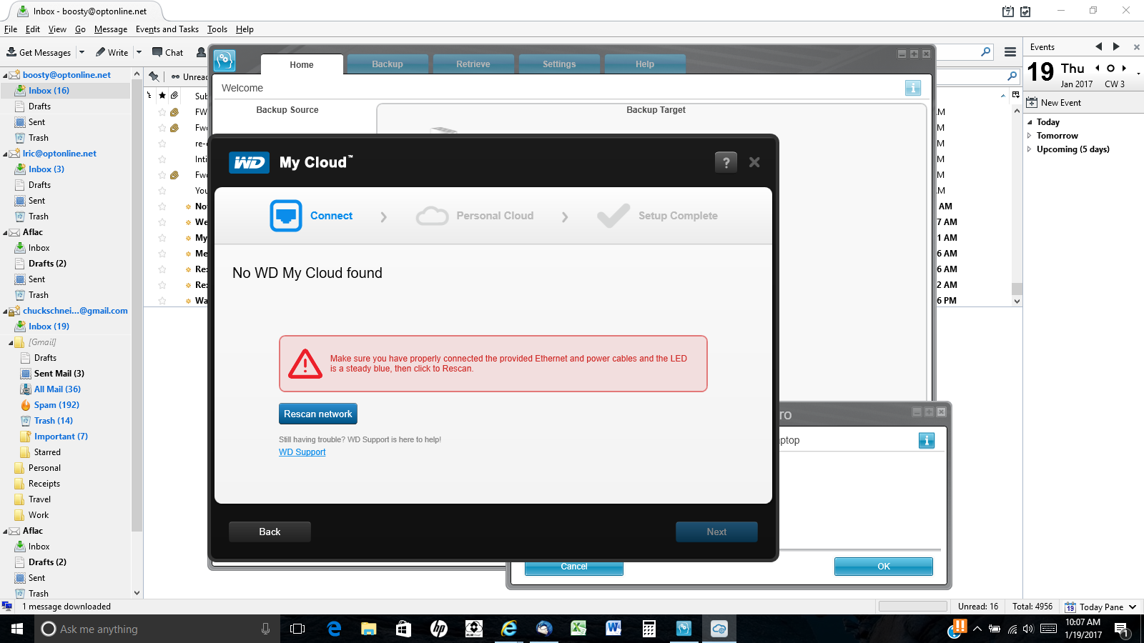Switch to the Backup tab
1144x643 pixels.
click(x=388, y=64)
